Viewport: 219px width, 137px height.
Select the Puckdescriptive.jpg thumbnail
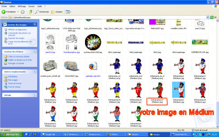click(x=72, y=42)
